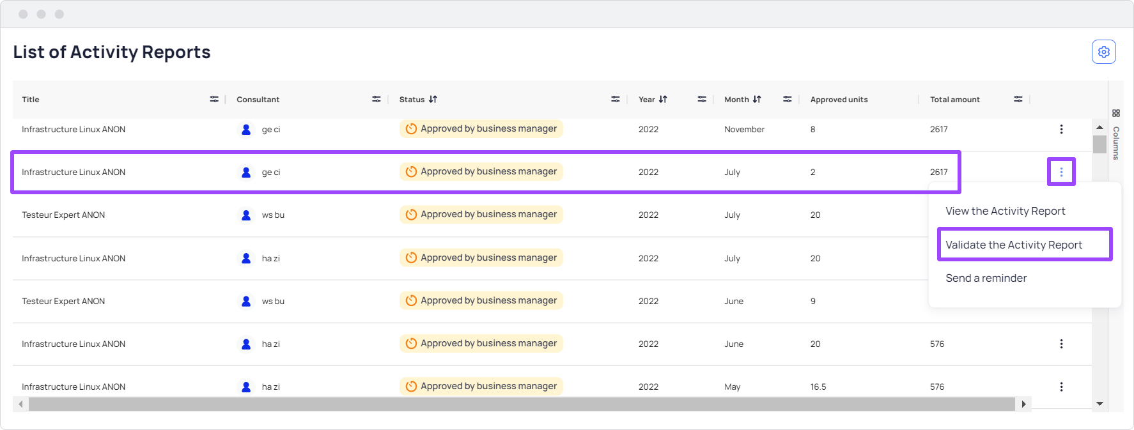Sort by the Month column arrows
This screenshot has width=1134, height=430.
click(x=757, y=99)
